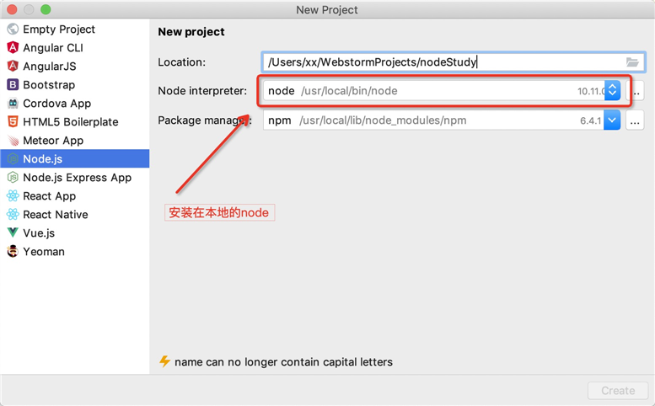Choose Bootstrap project type
Screen dimensions: 655x406
(49, 85)
